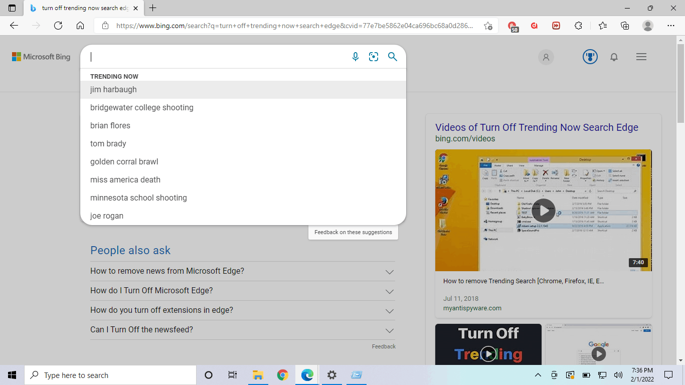The image size is (685, 385).
Task: Refresh the page
Action: pos(58,26)
